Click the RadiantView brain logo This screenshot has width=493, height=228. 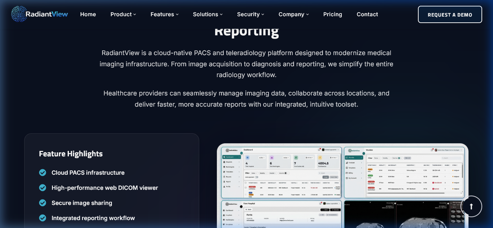click(x=39, y=14)
